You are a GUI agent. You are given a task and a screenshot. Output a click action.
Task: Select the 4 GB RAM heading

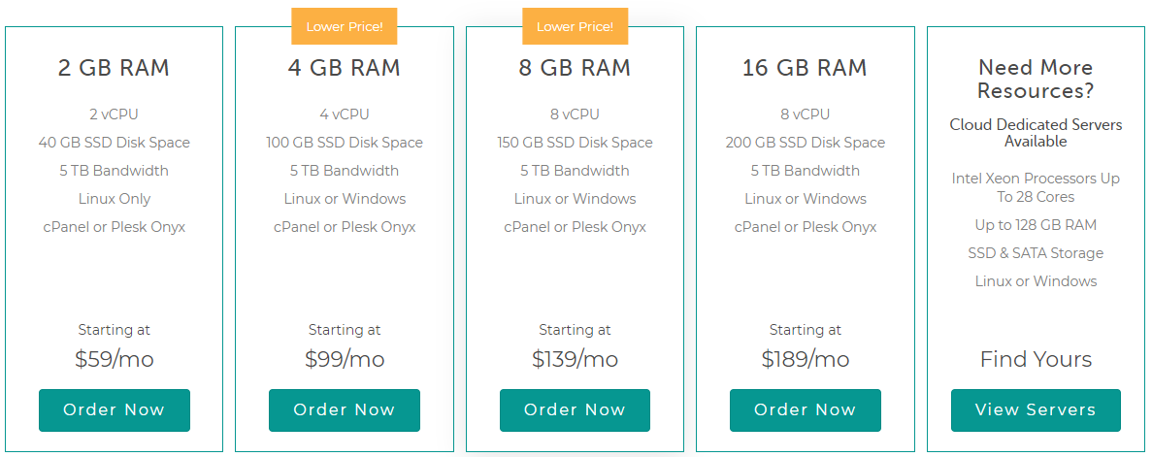[x=344, y=68]
